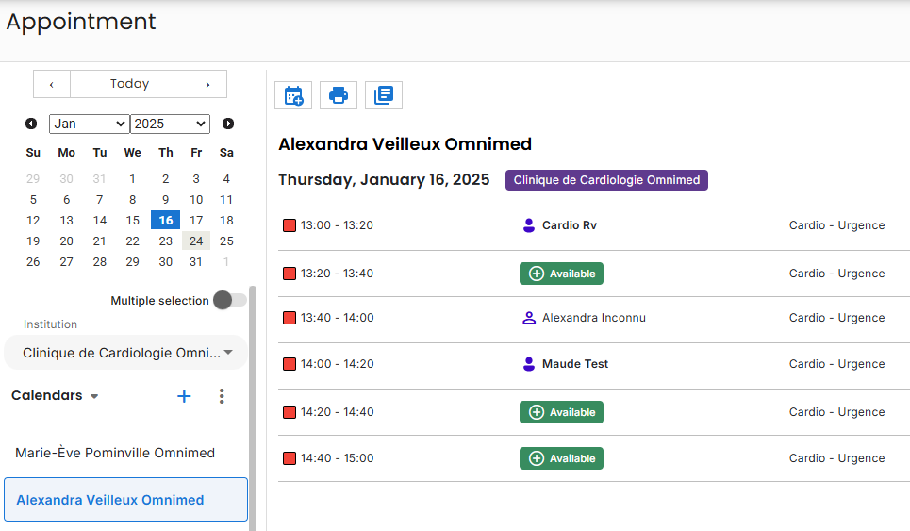Select December 29 in the calendar

point(33,179)
